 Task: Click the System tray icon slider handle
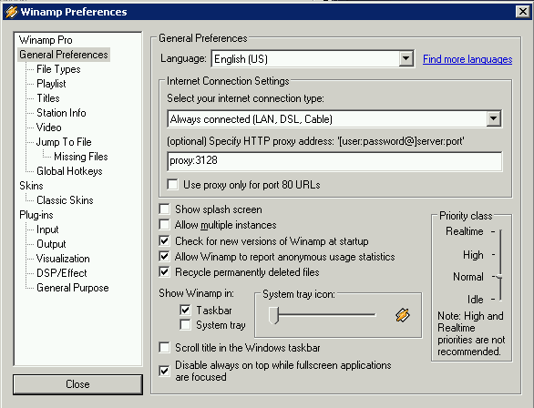[273, 315]
